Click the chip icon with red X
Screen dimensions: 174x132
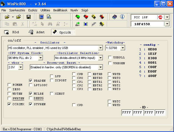point(102,17)
